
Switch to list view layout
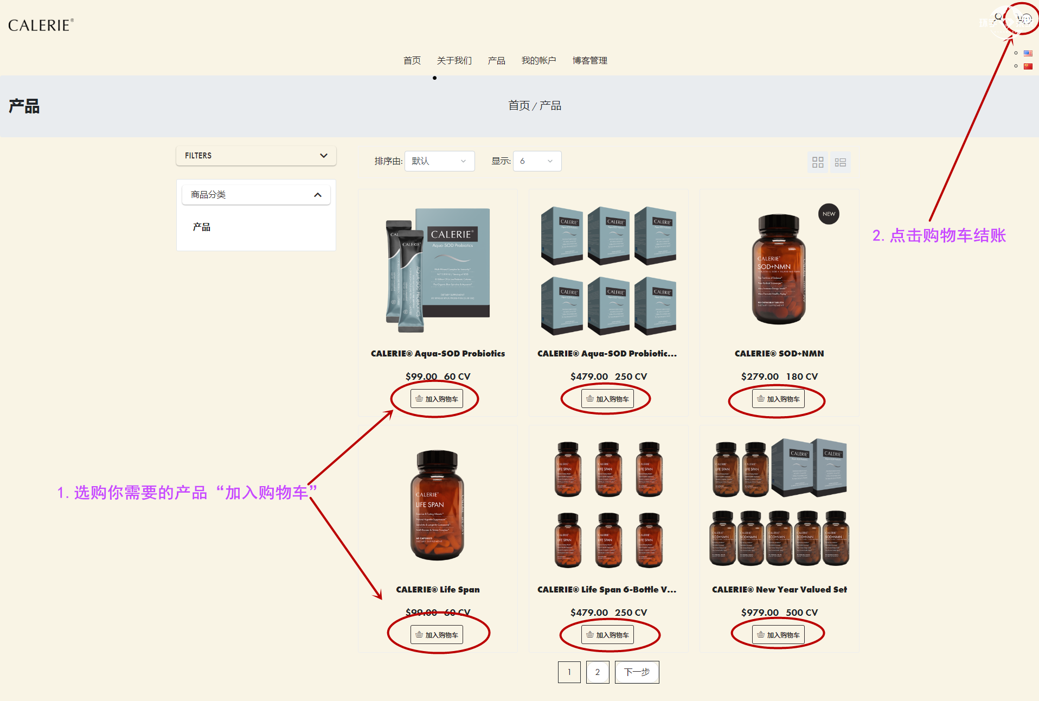pos(841,162)
